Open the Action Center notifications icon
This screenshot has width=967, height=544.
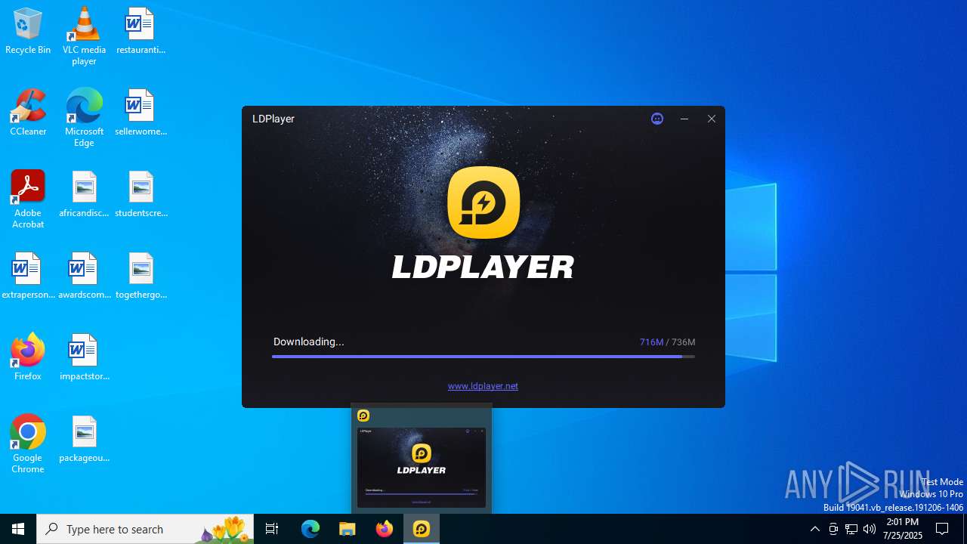(943, 529)
